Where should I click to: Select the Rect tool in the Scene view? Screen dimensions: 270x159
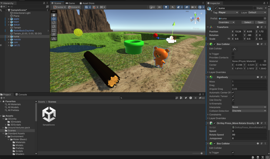[54, 30]
